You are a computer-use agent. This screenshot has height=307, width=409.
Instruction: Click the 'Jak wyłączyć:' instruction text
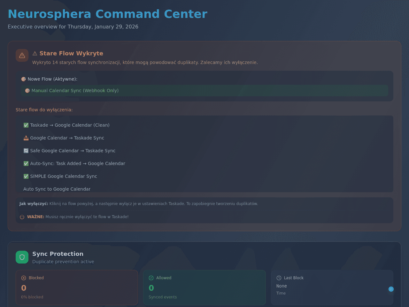(x=139, y=204)
